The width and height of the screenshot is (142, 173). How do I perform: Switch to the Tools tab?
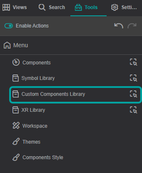(x=86, y=7)
